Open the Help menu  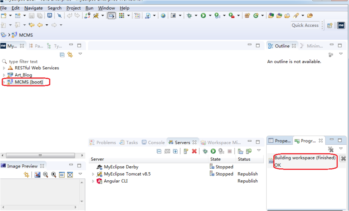tap(124, 8)
